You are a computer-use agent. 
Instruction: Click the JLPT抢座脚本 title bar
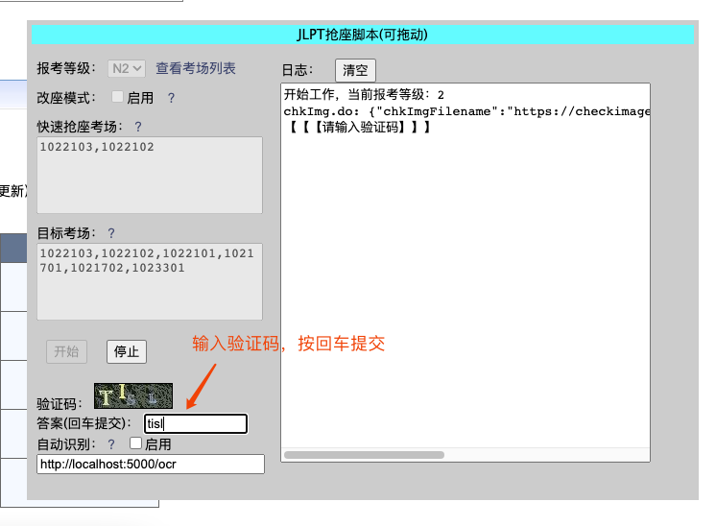click(363, 35)
